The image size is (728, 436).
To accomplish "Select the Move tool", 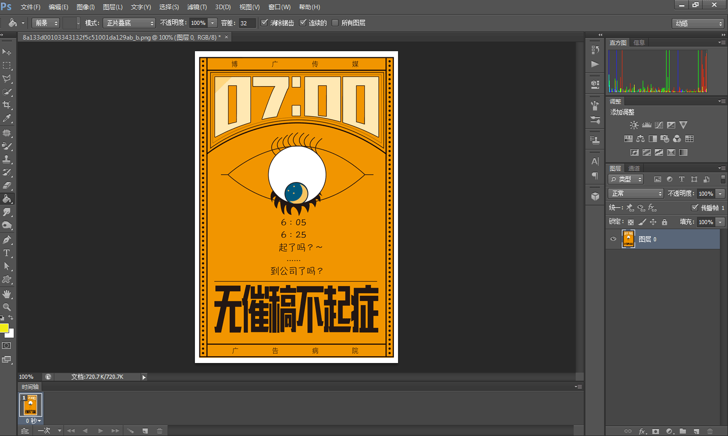I will point(7,52).
